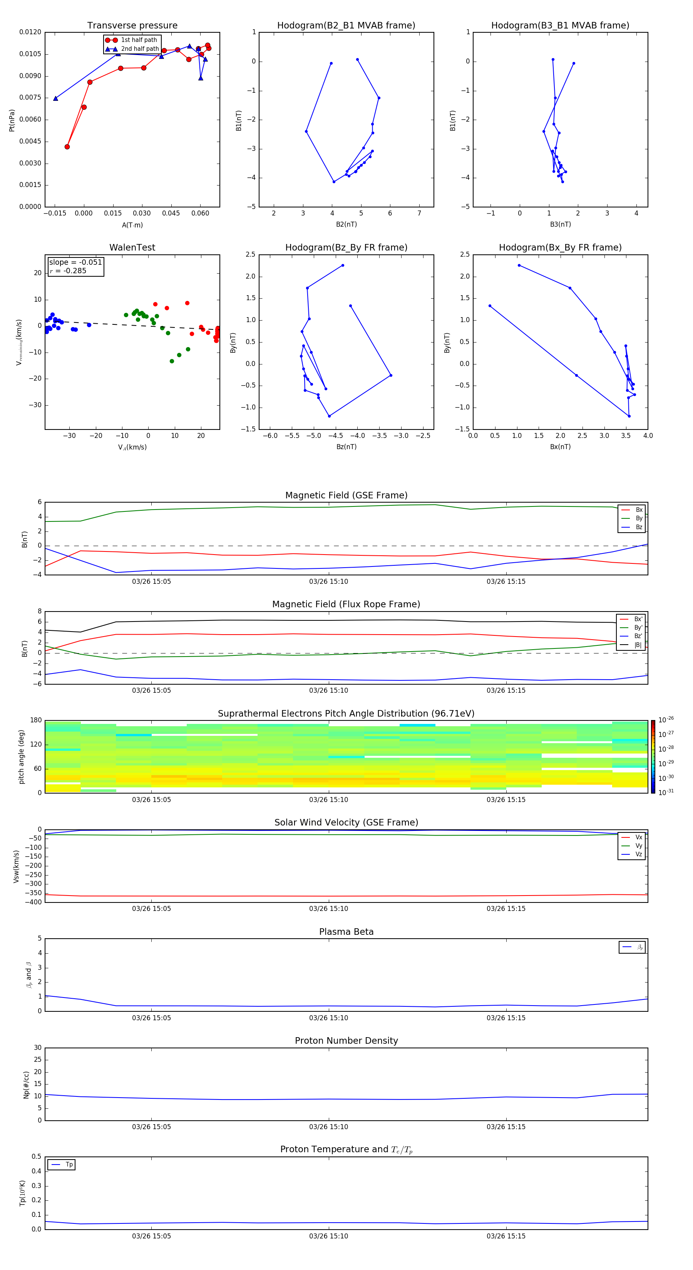Image resolution: width=693 pixels, height=1270 pixels.
Task: Click the 'Bx(nT)' x-axis label
Action: click(x=560, y=447)
